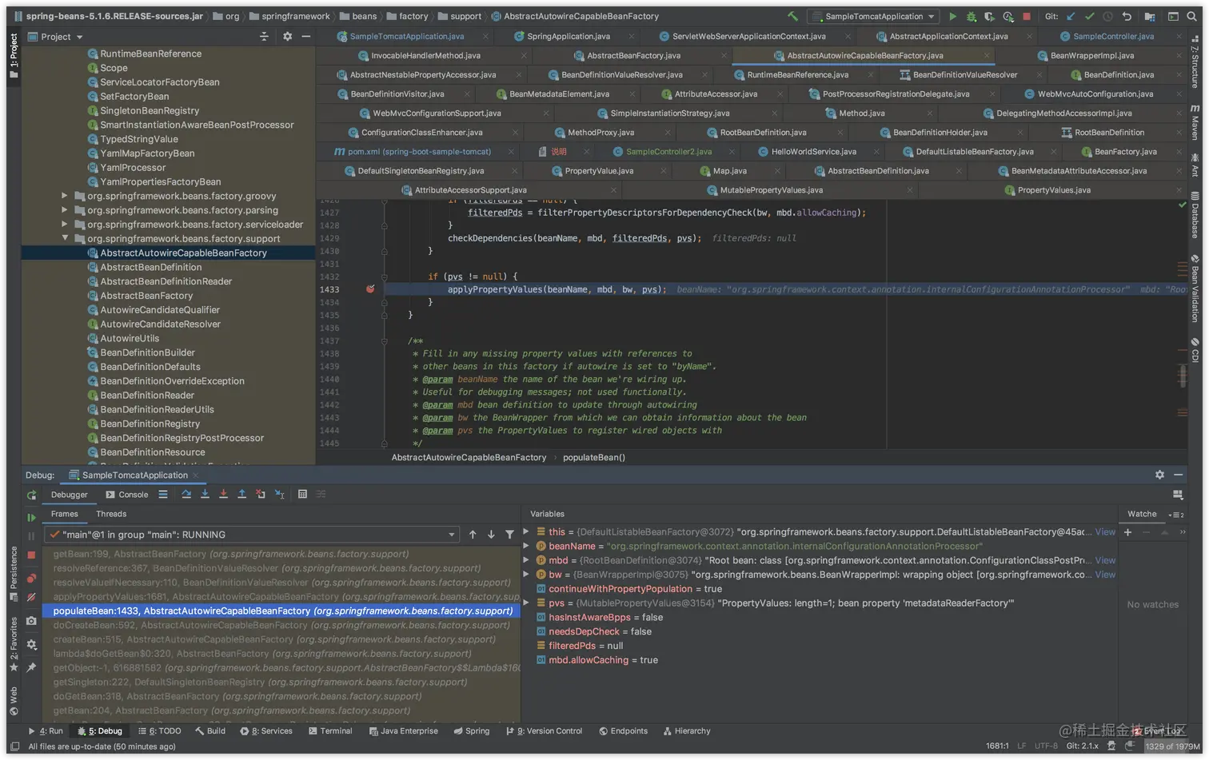This screenshot has height=760, width=1209.
Task: Open the Console tab in debugger
Action: pos(127,495)
